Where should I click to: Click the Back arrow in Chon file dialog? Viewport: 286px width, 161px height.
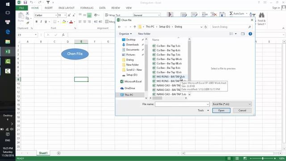point(119,27)
